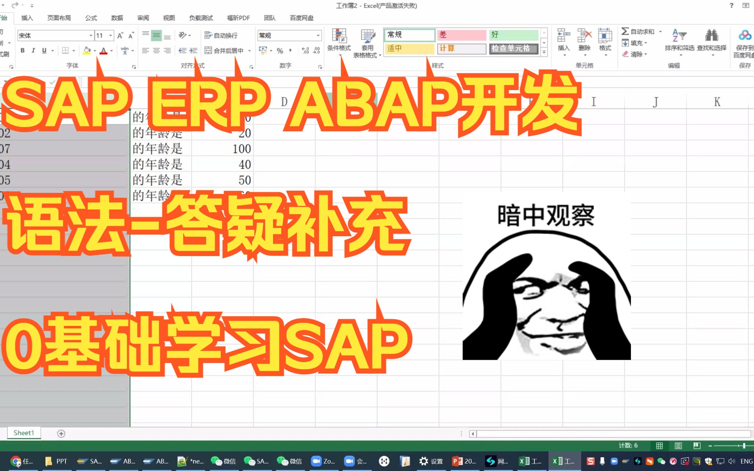Open the font color dropdown arrow
Screen dimensions: 754x471
click(x=111, y=50)
